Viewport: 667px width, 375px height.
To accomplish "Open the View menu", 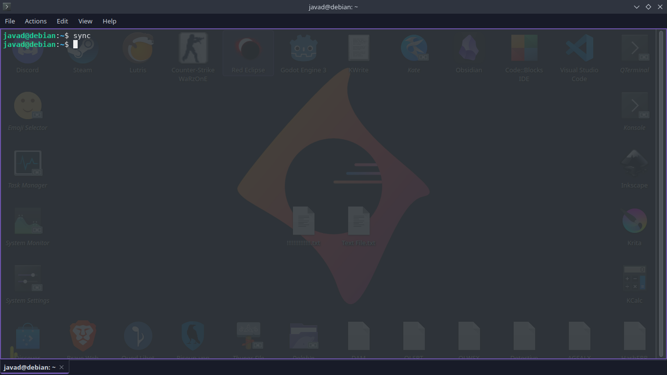I will coord(85,21).
